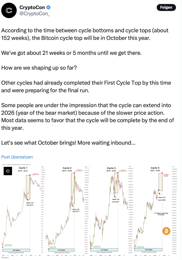Open the @CryptoCon_ handle link

click(35, 14)
